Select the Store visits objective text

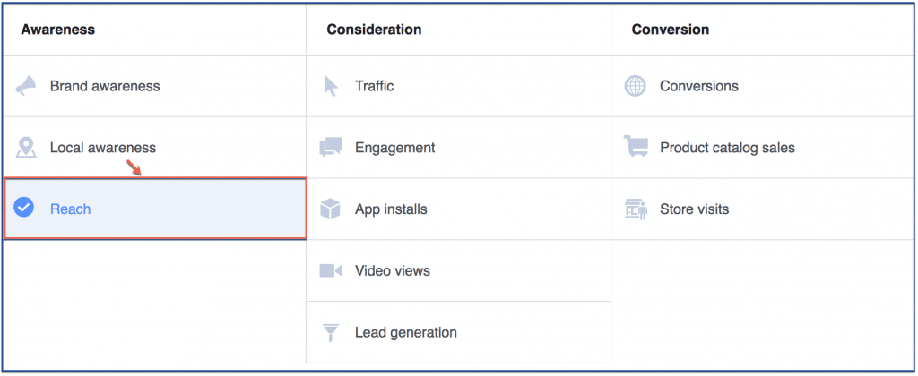695,209
